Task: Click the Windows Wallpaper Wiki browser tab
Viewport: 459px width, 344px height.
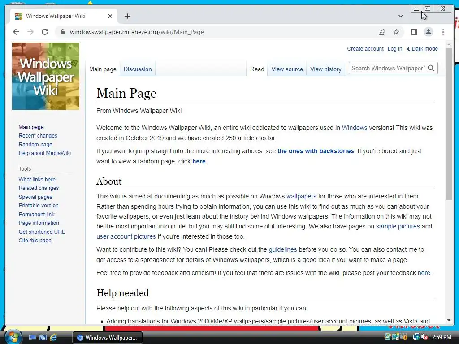Action: pos(64,16)
